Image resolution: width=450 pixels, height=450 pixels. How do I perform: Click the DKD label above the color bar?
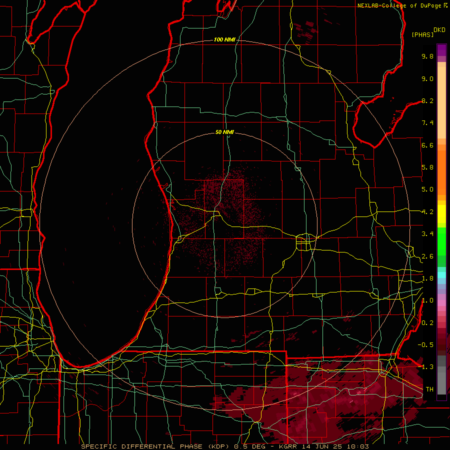439,30
